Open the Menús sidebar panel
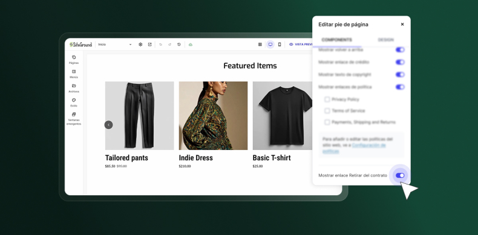Screen dimensions: 478x235 click(74, 74)
